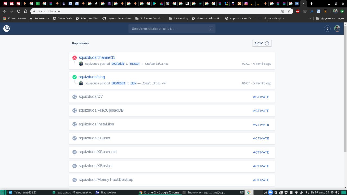
Task: Open the squizduos/blog repository link
Action: 92,77
